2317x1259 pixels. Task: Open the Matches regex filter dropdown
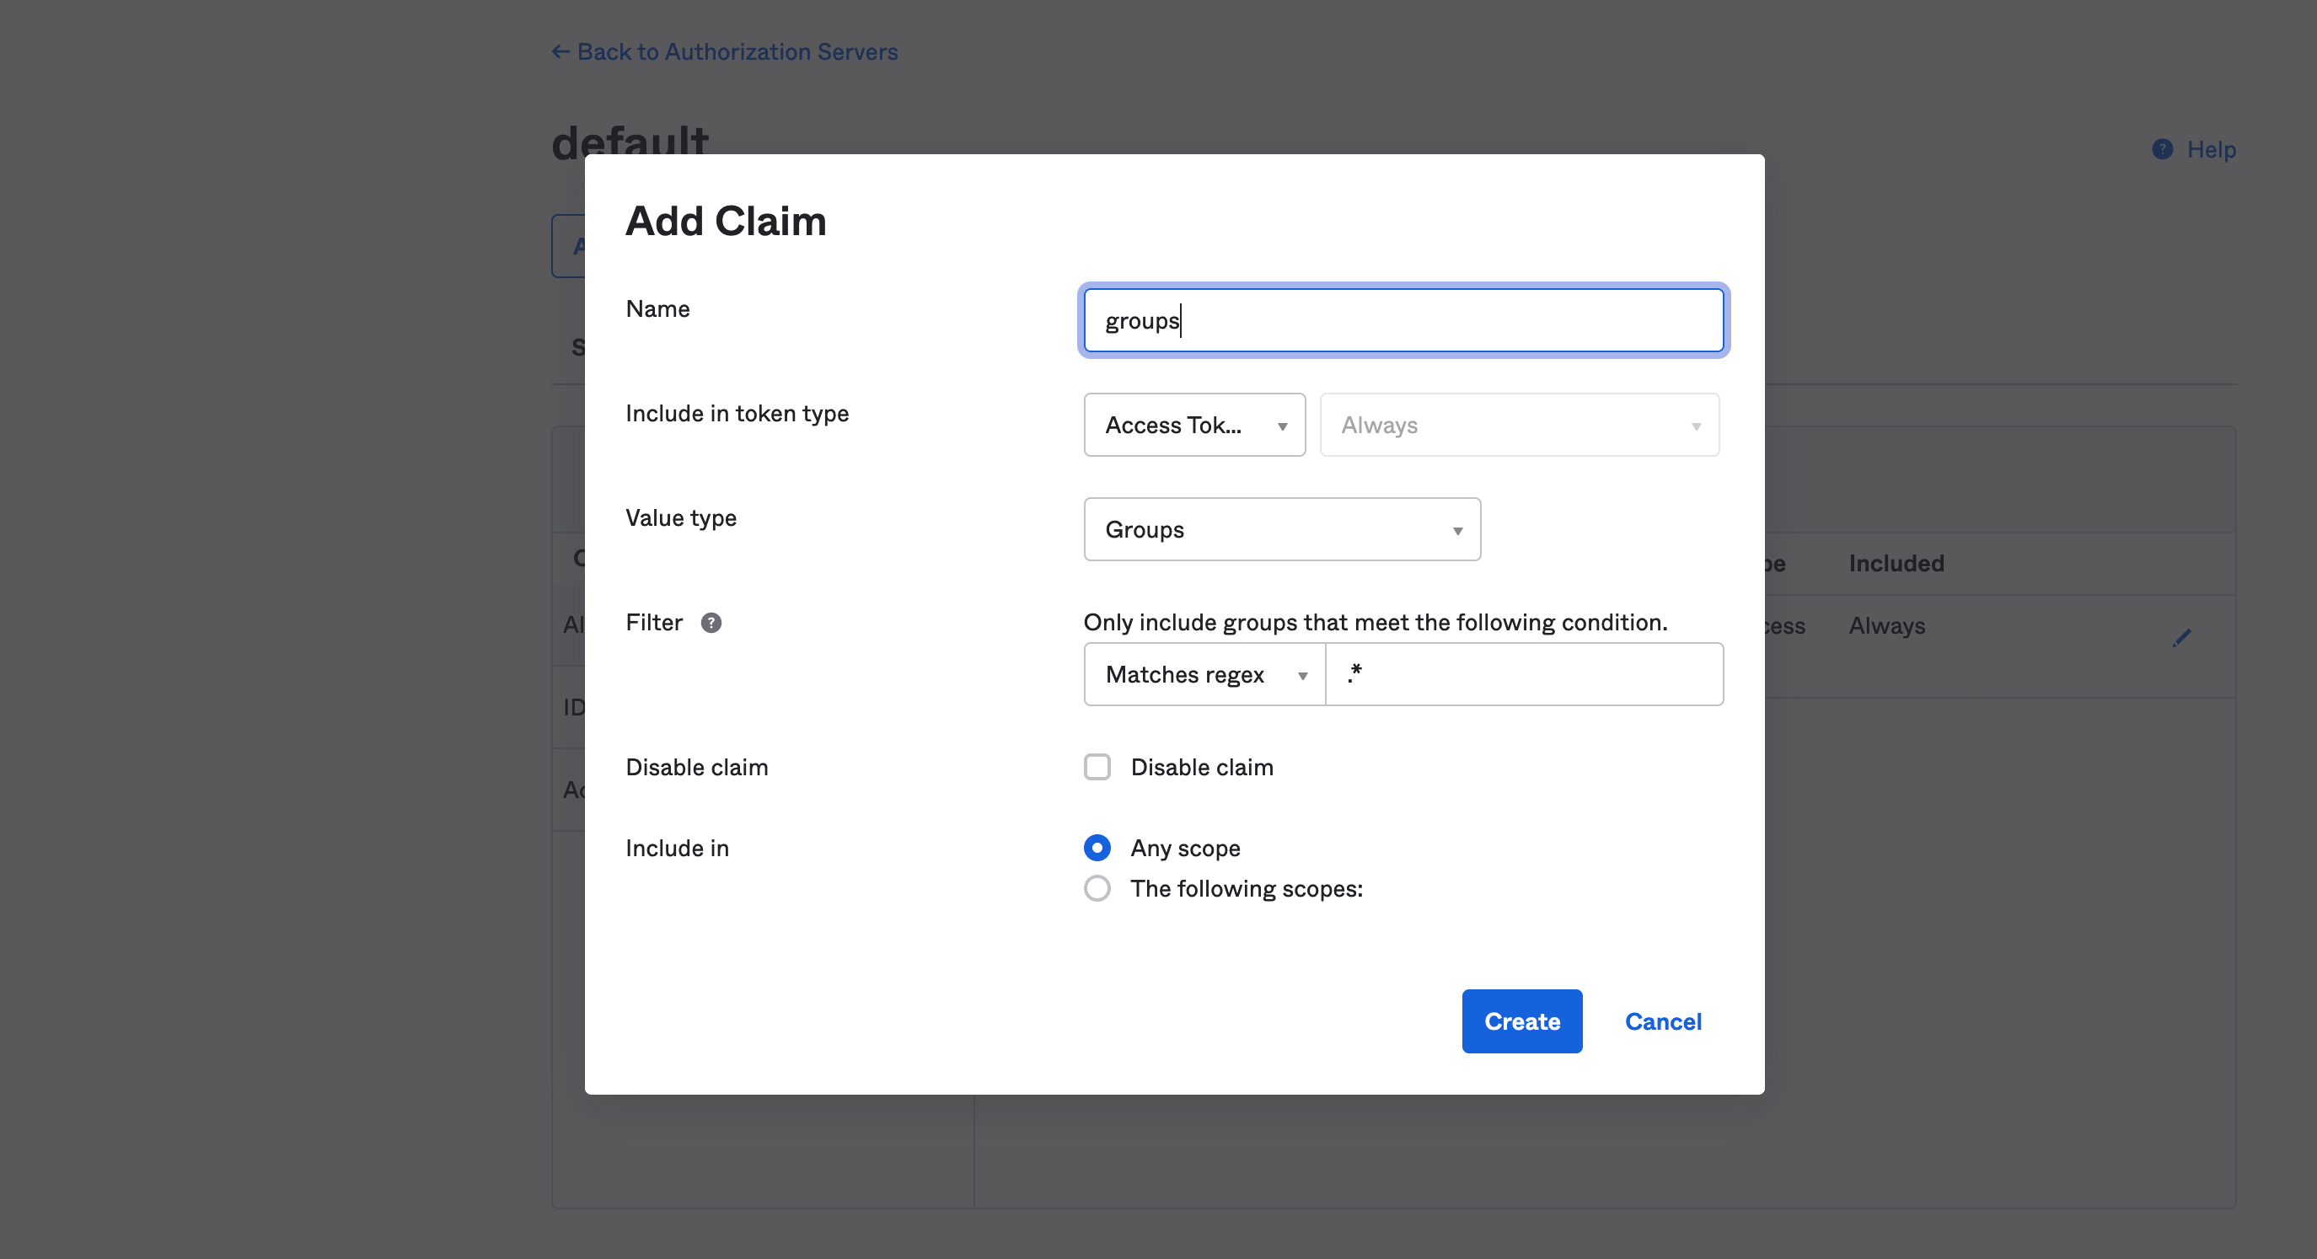(x=1204, y=674)
